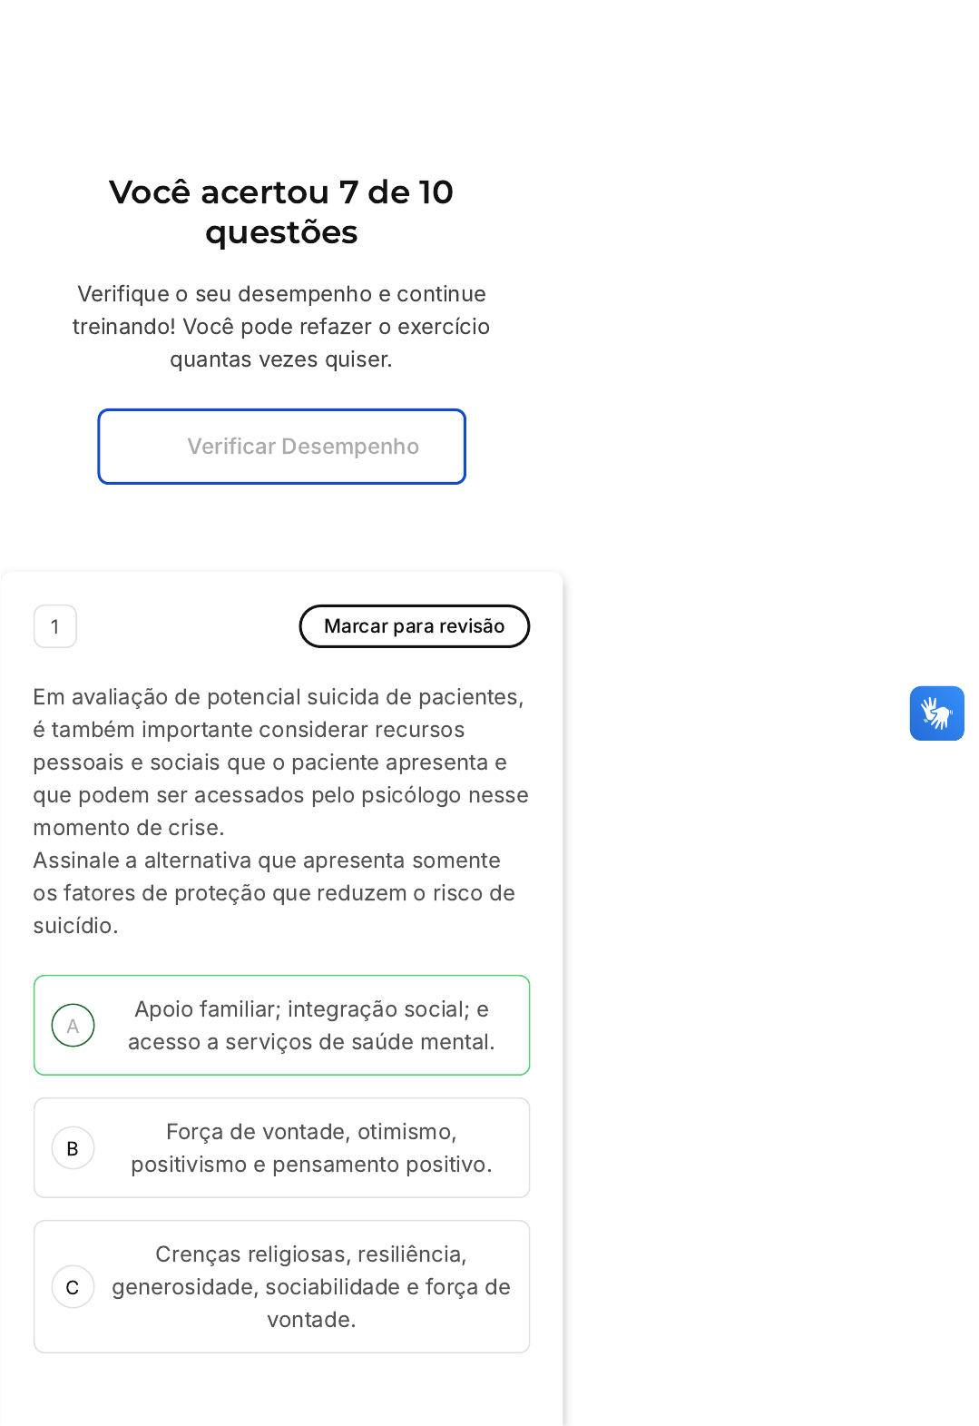Click the text 'positivismo e pensamento positivo'
Image resolution: width=979 pixels, height=1426 pixels.
[311, 1165]
